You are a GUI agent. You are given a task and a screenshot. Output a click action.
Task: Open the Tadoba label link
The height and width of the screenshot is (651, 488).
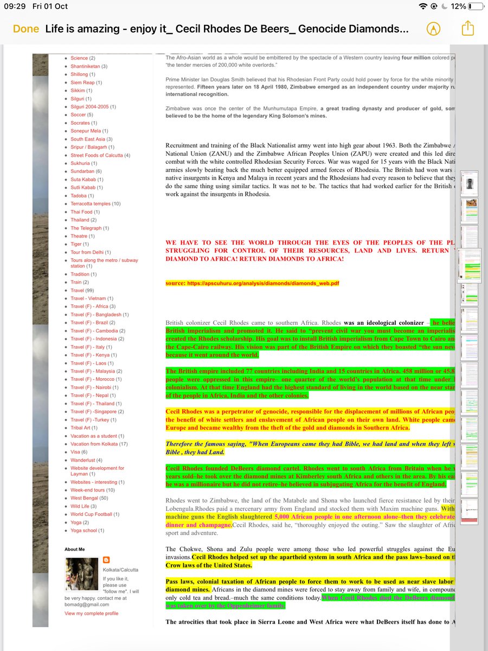tap(79, 196)
